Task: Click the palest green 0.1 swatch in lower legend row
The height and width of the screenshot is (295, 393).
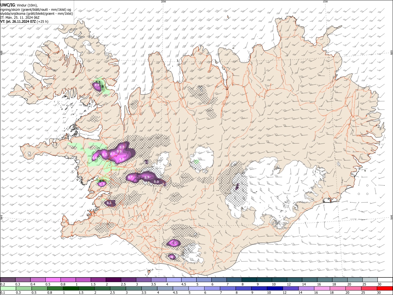Action: (x=8, y=289)
